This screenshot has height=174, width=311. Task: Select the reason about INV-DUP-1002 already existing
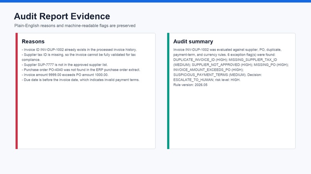point(79,50)
